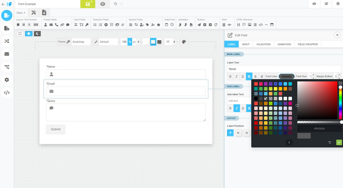Confirm color with the green checkmark

[x=339, y=142]
